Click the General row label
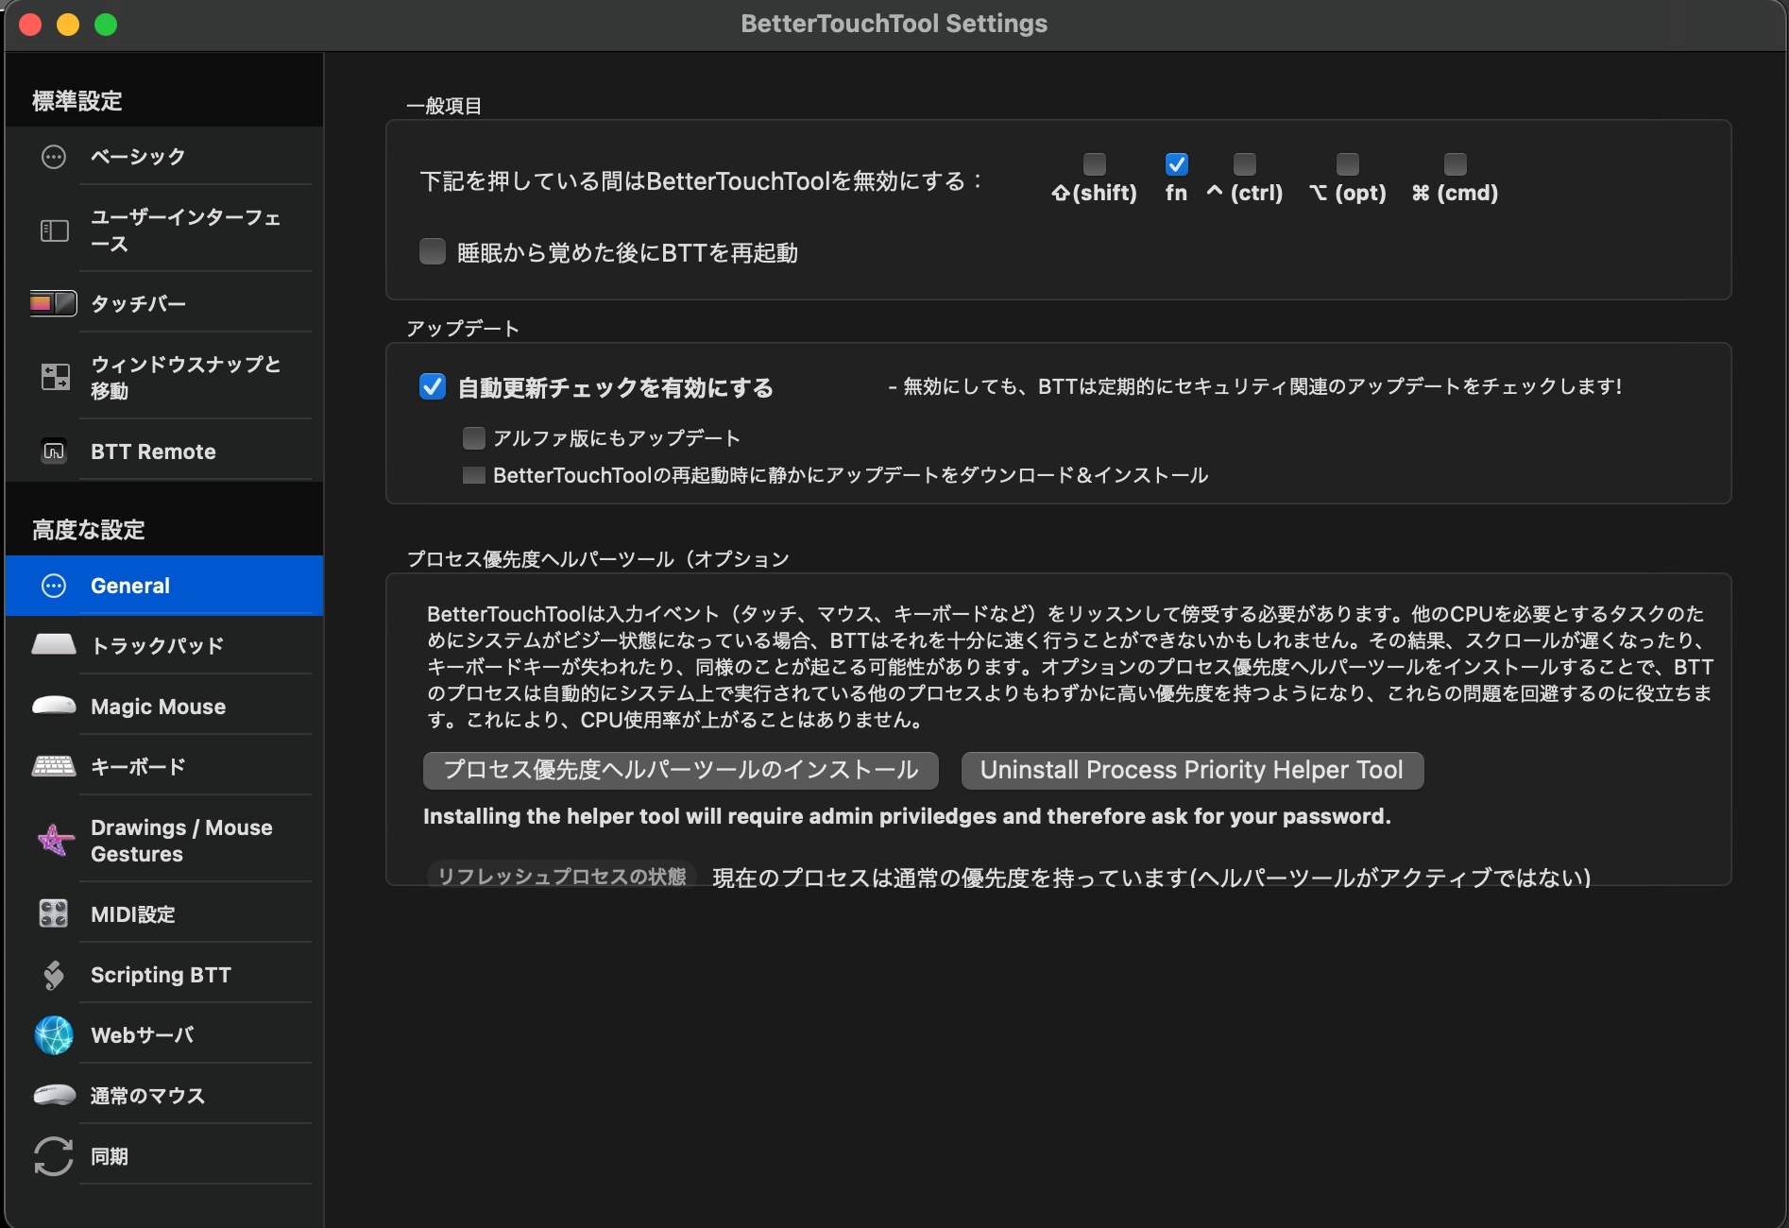 click(x=130, y=586)
